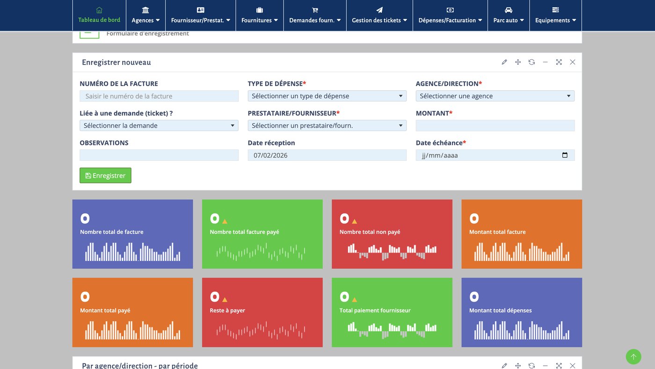Click the Reste à payer card
The height and width of the screenshot is (369, 655).
pyautogui.click(x=262, y=312)
